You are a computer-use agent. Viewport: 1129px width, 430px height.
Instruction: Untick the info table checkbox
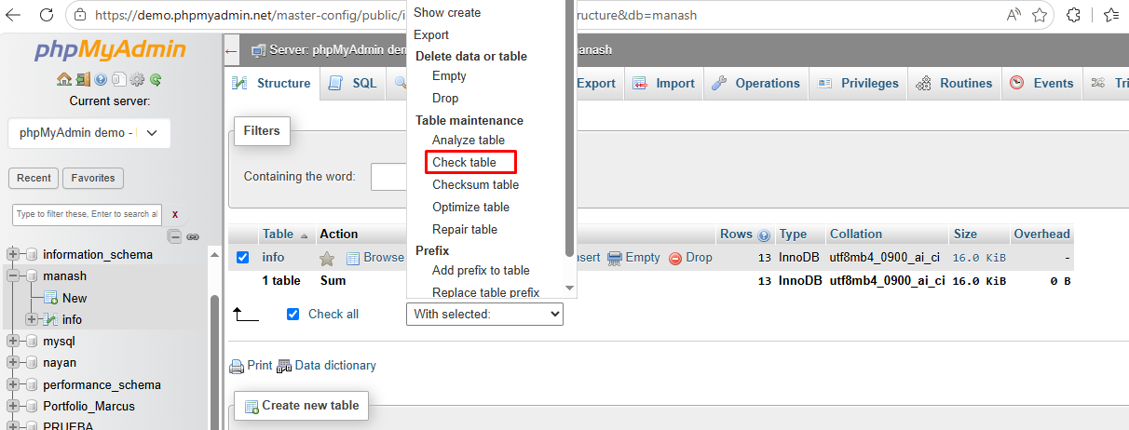pos(243,258)
